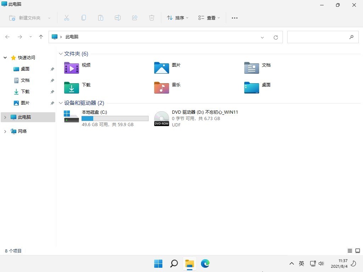Image resolution: width=363 pixels, height=272 pixels.
Task: Click the Copy icon in the toolbar
Action: pyautogui.click(x=84, y=18)
